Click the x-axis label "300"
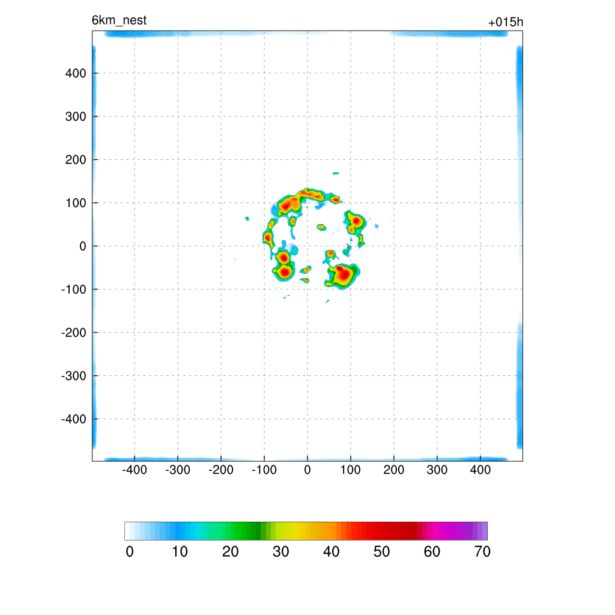The image size is (615, 615). point(437,470)
